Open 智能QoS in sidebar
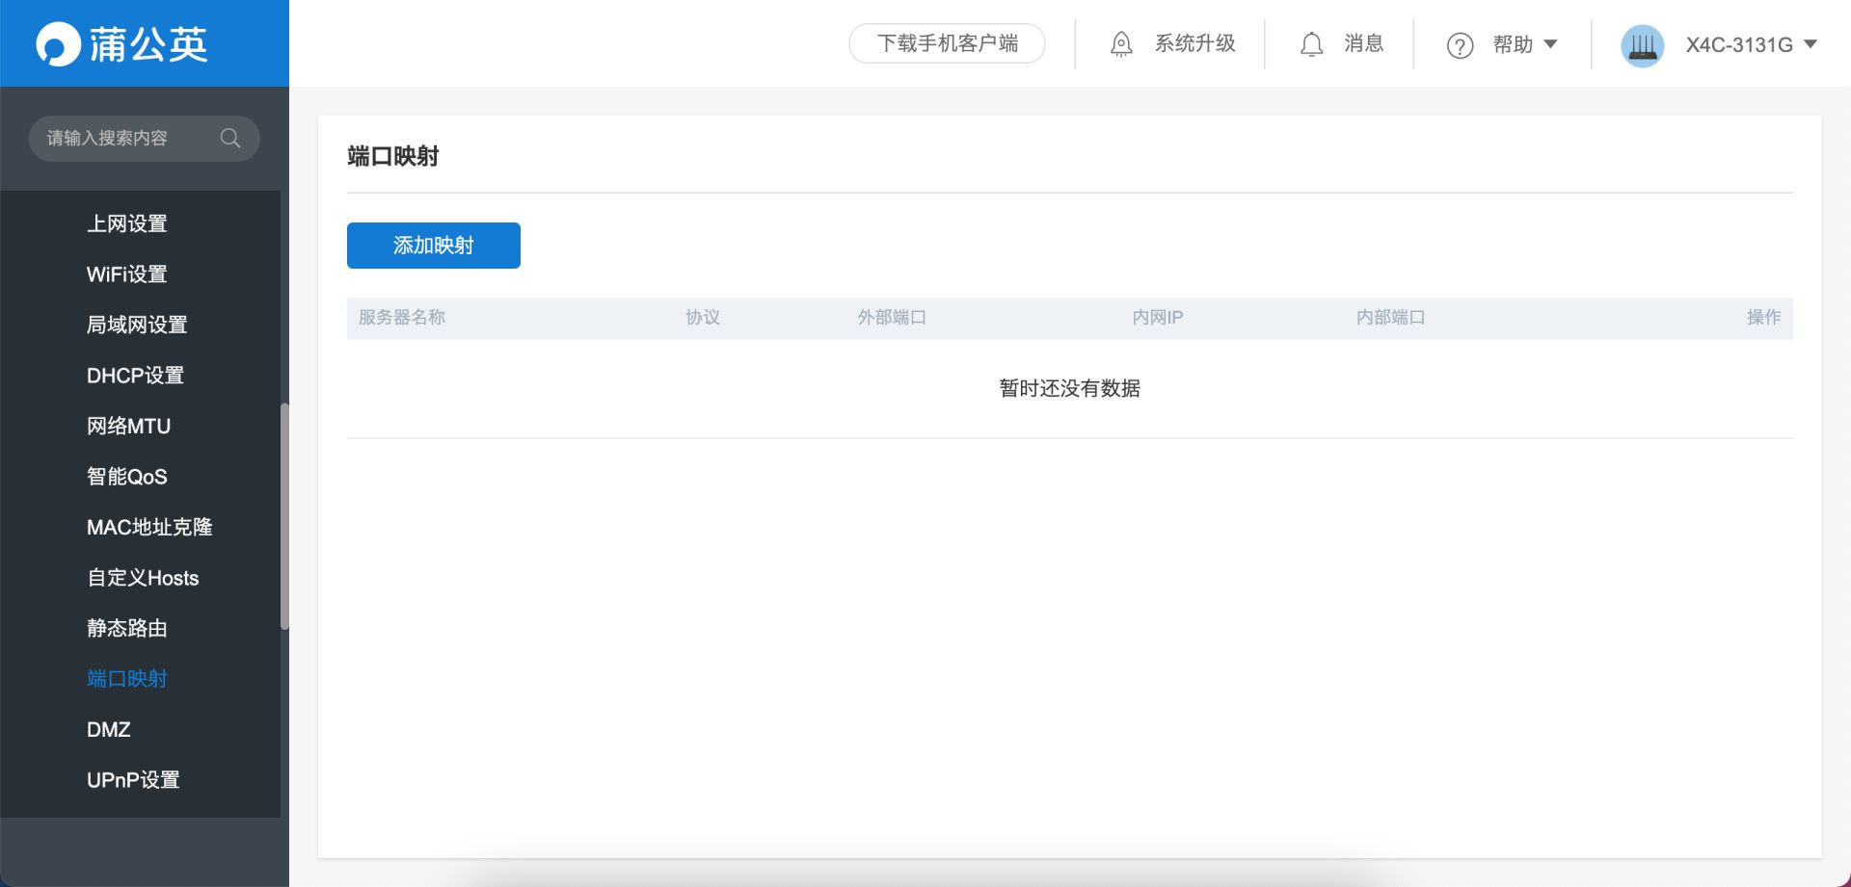 coord(127,477)
